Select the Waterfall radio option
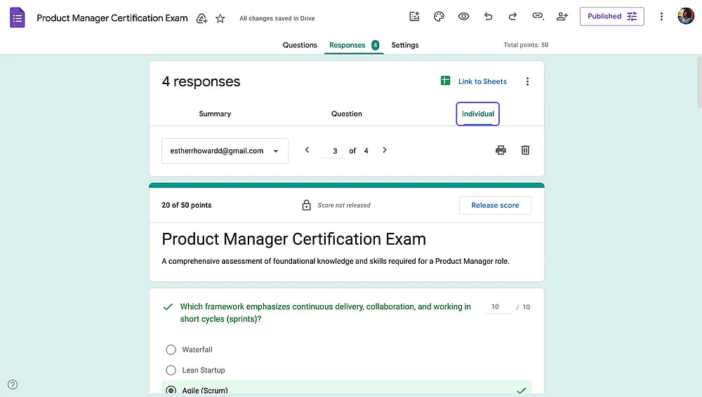Image resolution: width=702 pixels, height=397 pixels. [x=171, y=349]
